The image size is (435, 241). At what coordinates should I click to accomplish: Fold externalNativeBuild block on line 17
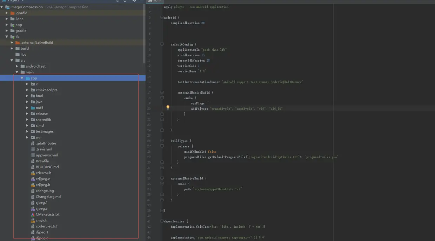(x=162, y=92)
